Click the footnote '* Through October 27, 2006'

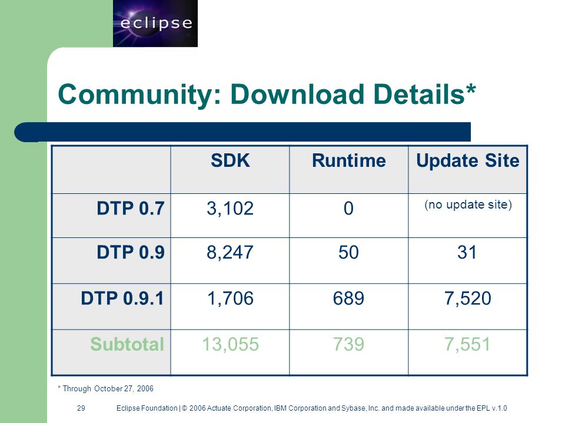(x=105, y=388)
